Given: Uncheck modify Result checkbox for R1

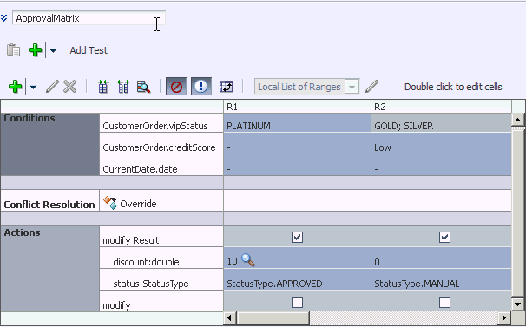Looking at the screenshot, I should tap(297, 237).
